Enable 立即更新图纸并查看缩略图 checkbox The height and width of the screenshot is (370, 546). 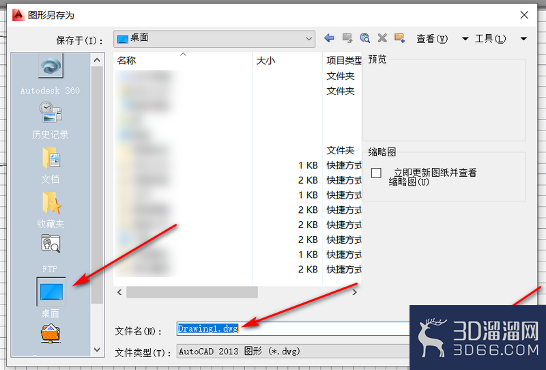click(x=376, y=173)
